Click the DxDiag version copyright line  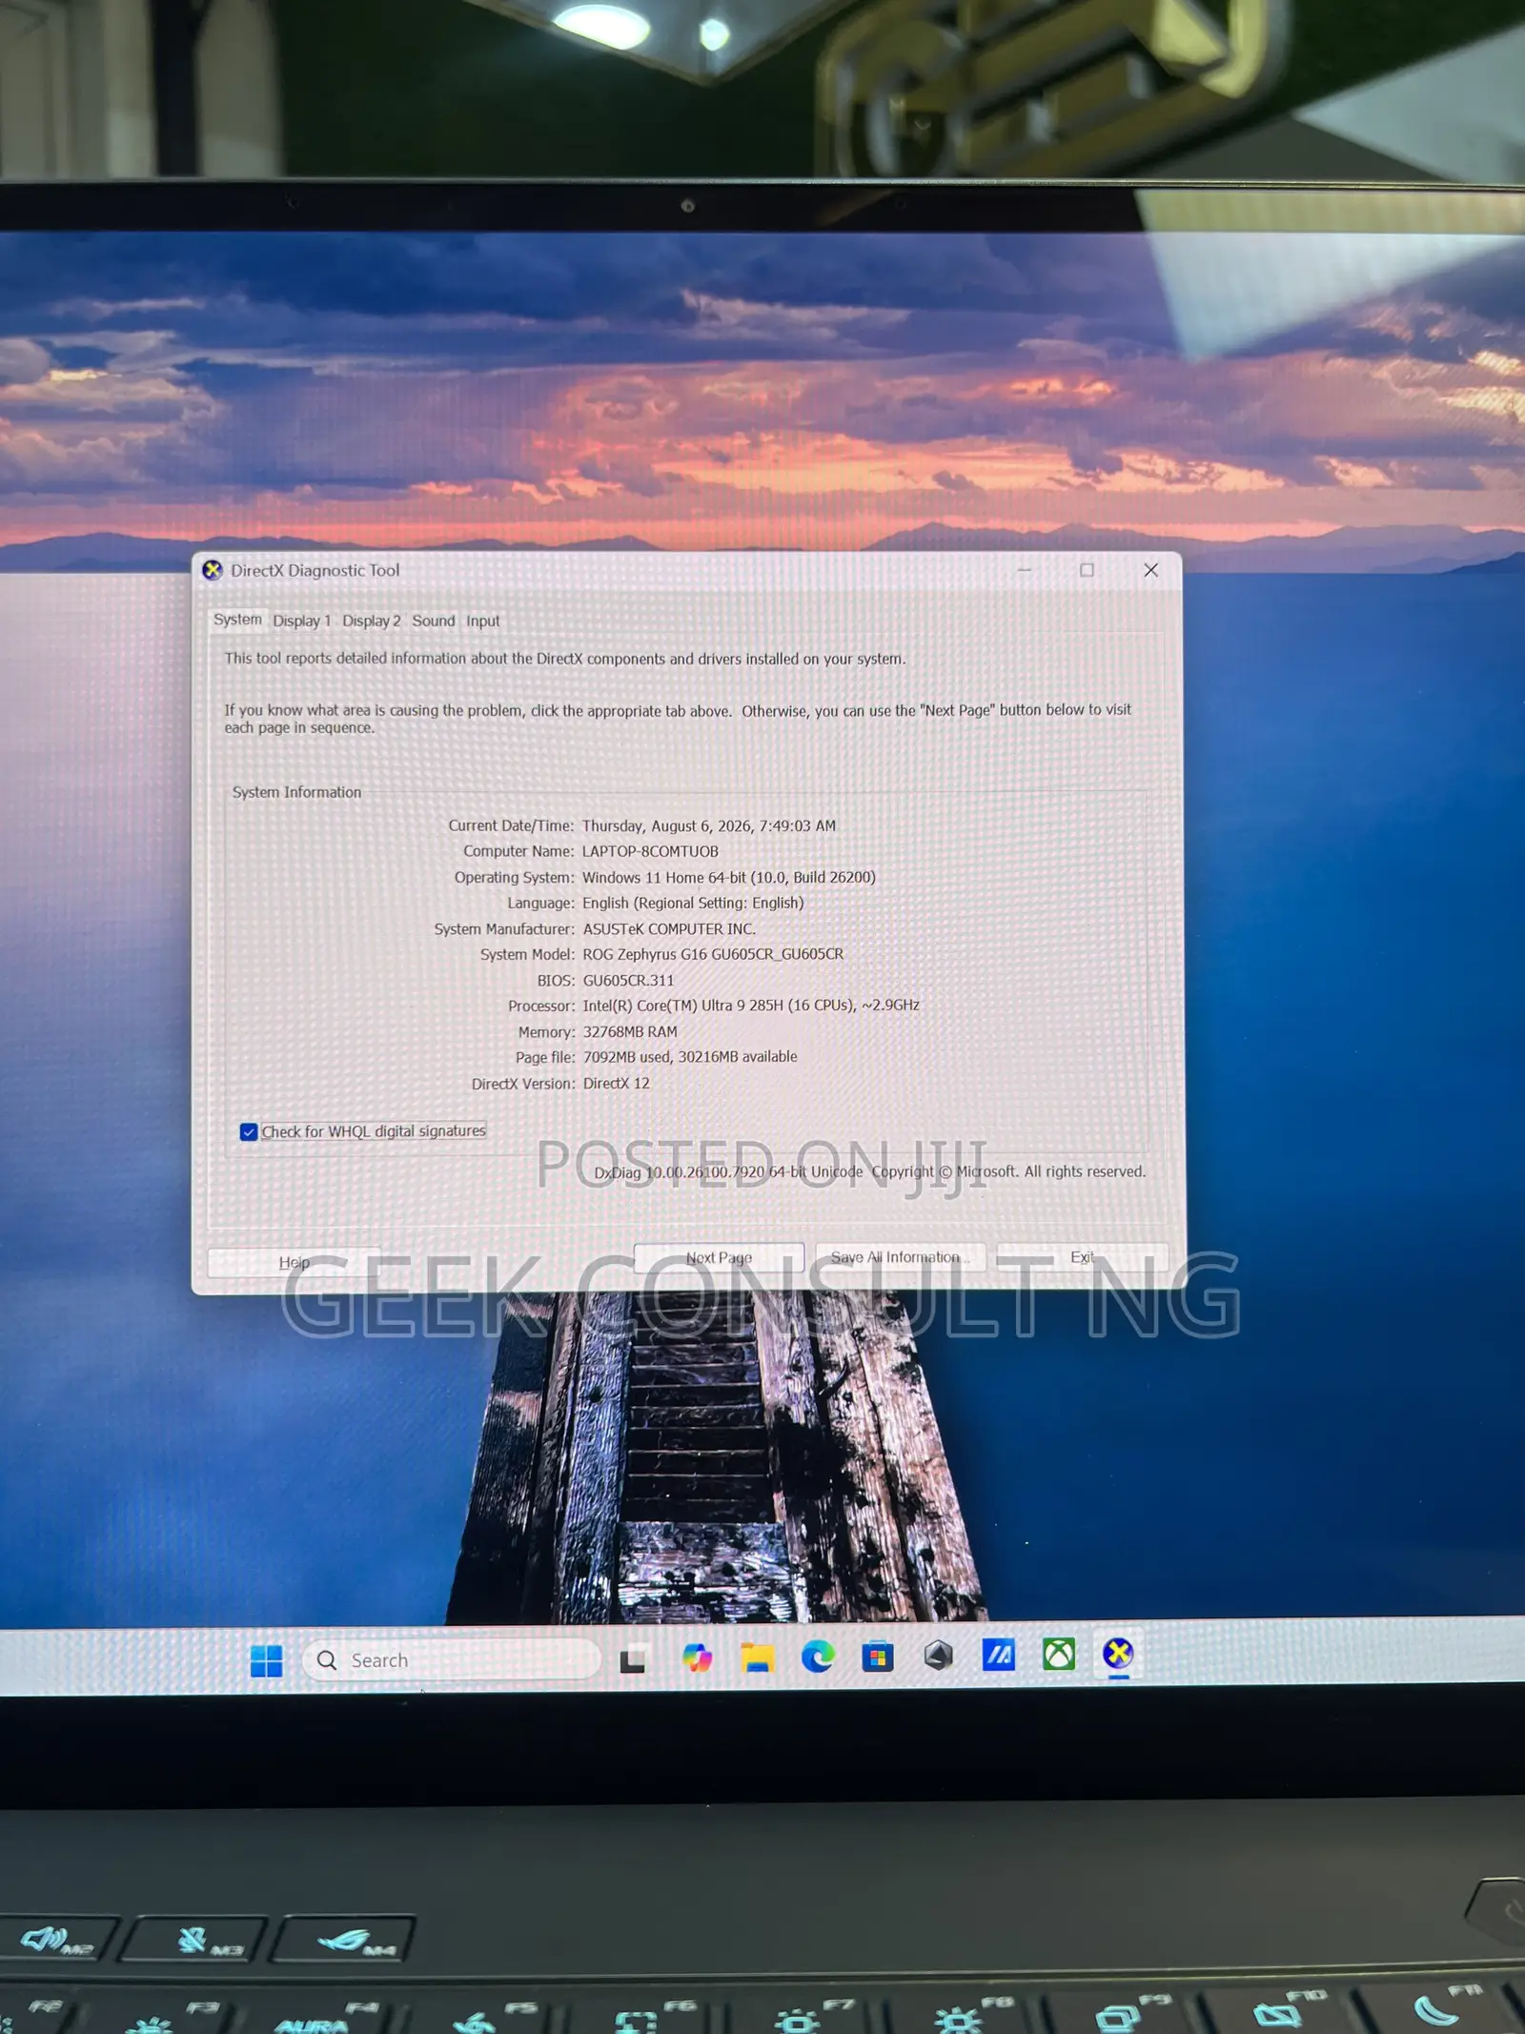(x=870, y=1171)
